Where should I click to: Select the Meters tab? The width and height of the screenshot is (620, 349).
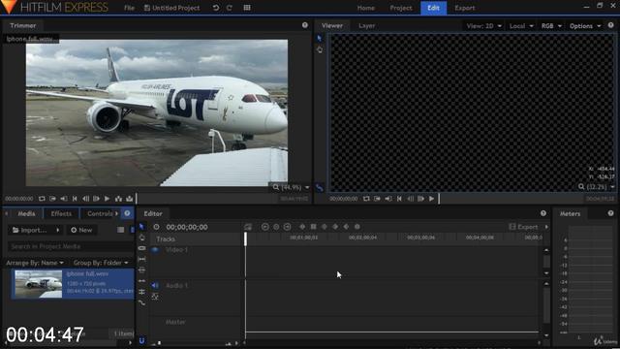click(x=570, y=213)
